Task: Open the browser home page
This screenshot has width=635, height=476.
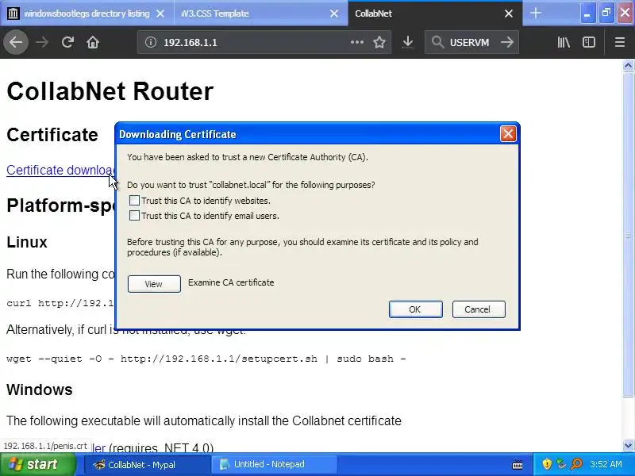Action: pyautogui.click(x=93, y=42)
